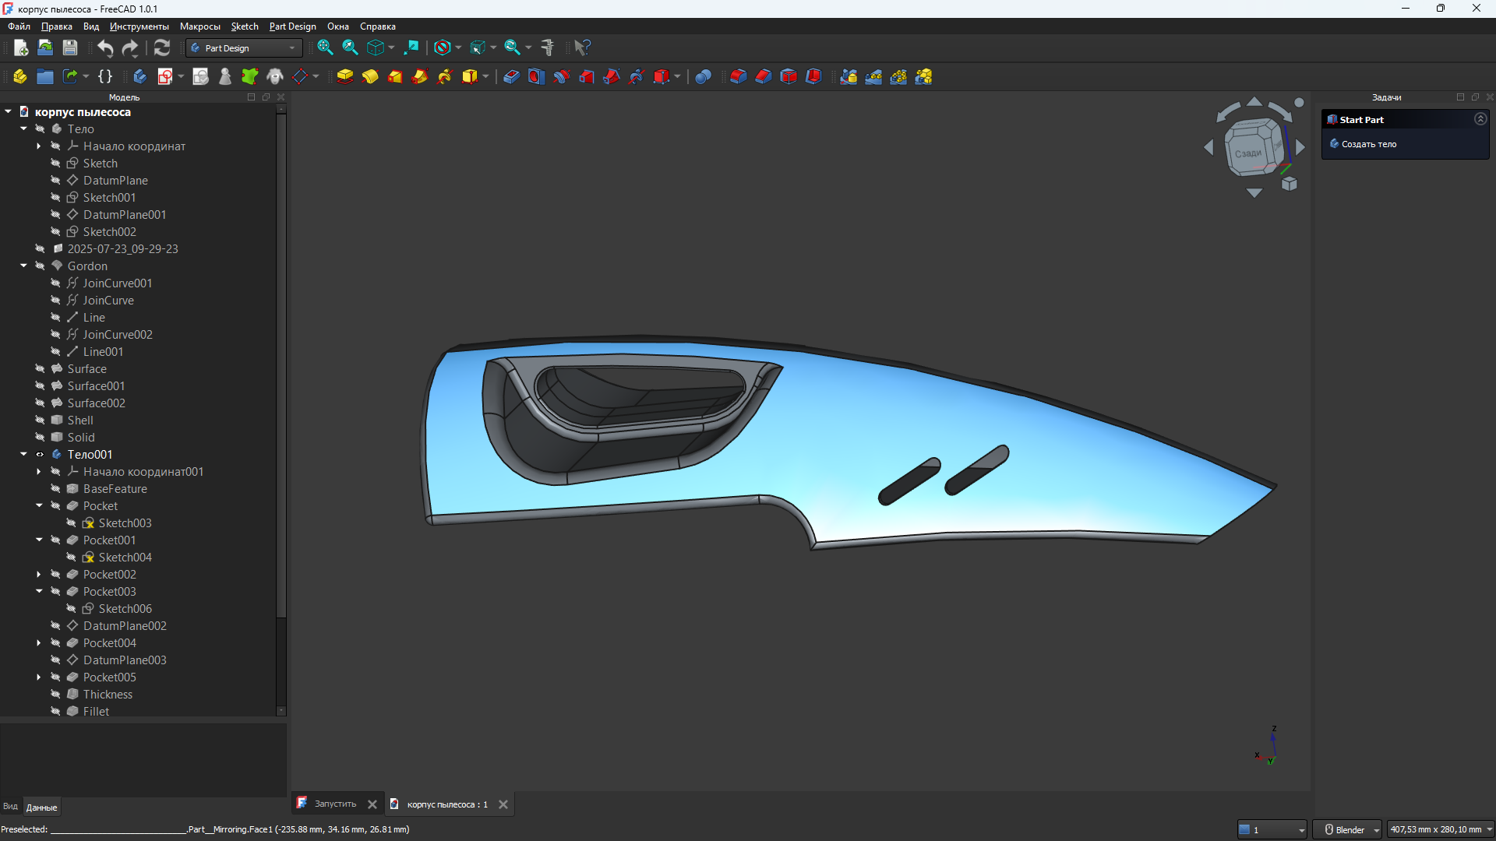Open the Part Design workbench dropdown
1496x841 pixels.
pos(244,48)
